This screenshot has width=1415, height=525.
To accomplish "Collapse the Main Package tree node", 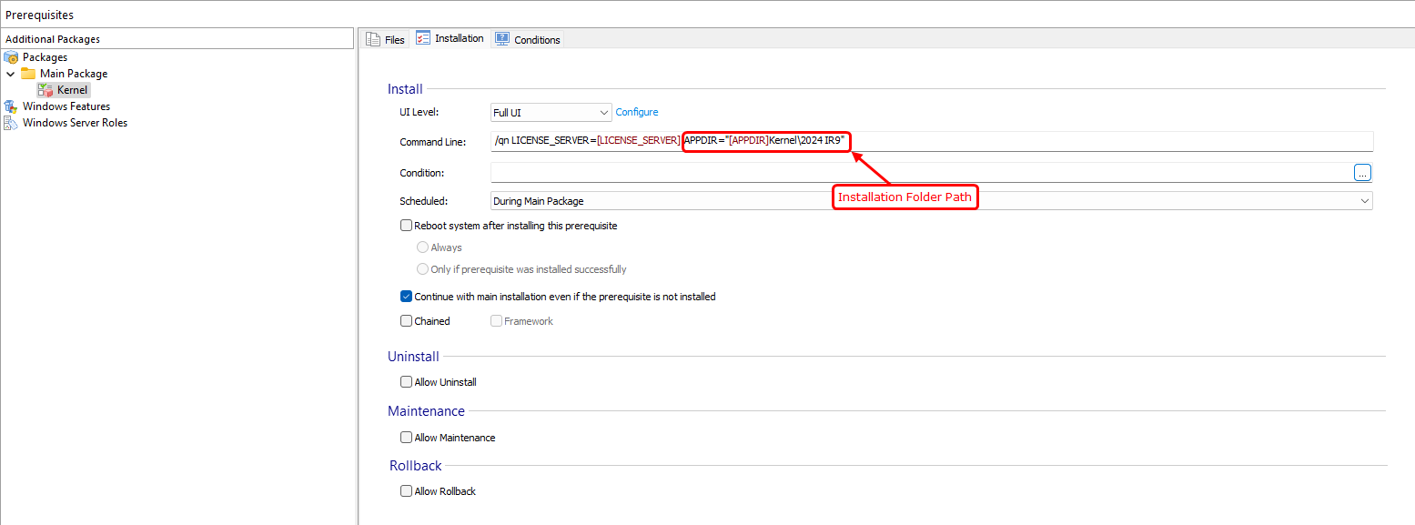I will point(11,74).
